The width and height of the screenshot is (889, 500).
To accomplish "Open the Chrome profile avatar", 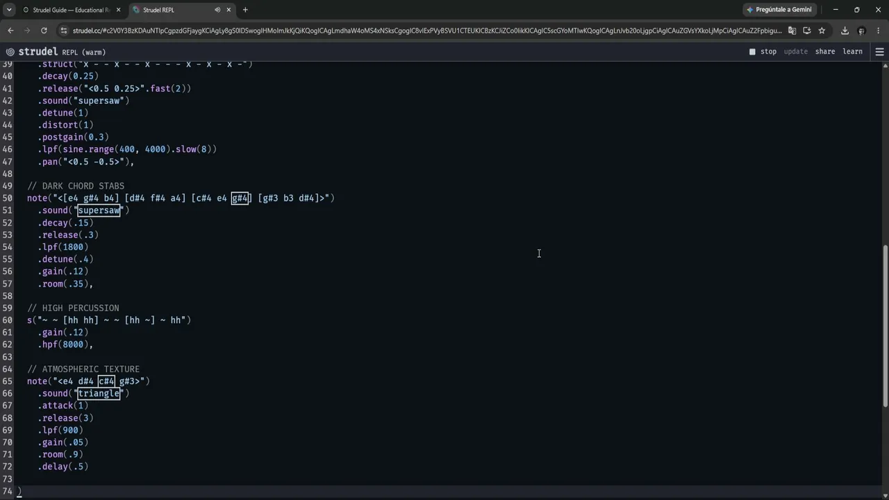I will click(861, 31).
